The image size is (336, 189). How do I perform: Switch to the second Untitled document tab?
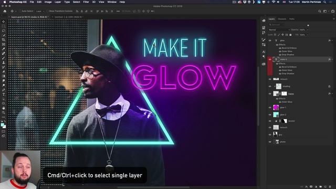(68, 17)
